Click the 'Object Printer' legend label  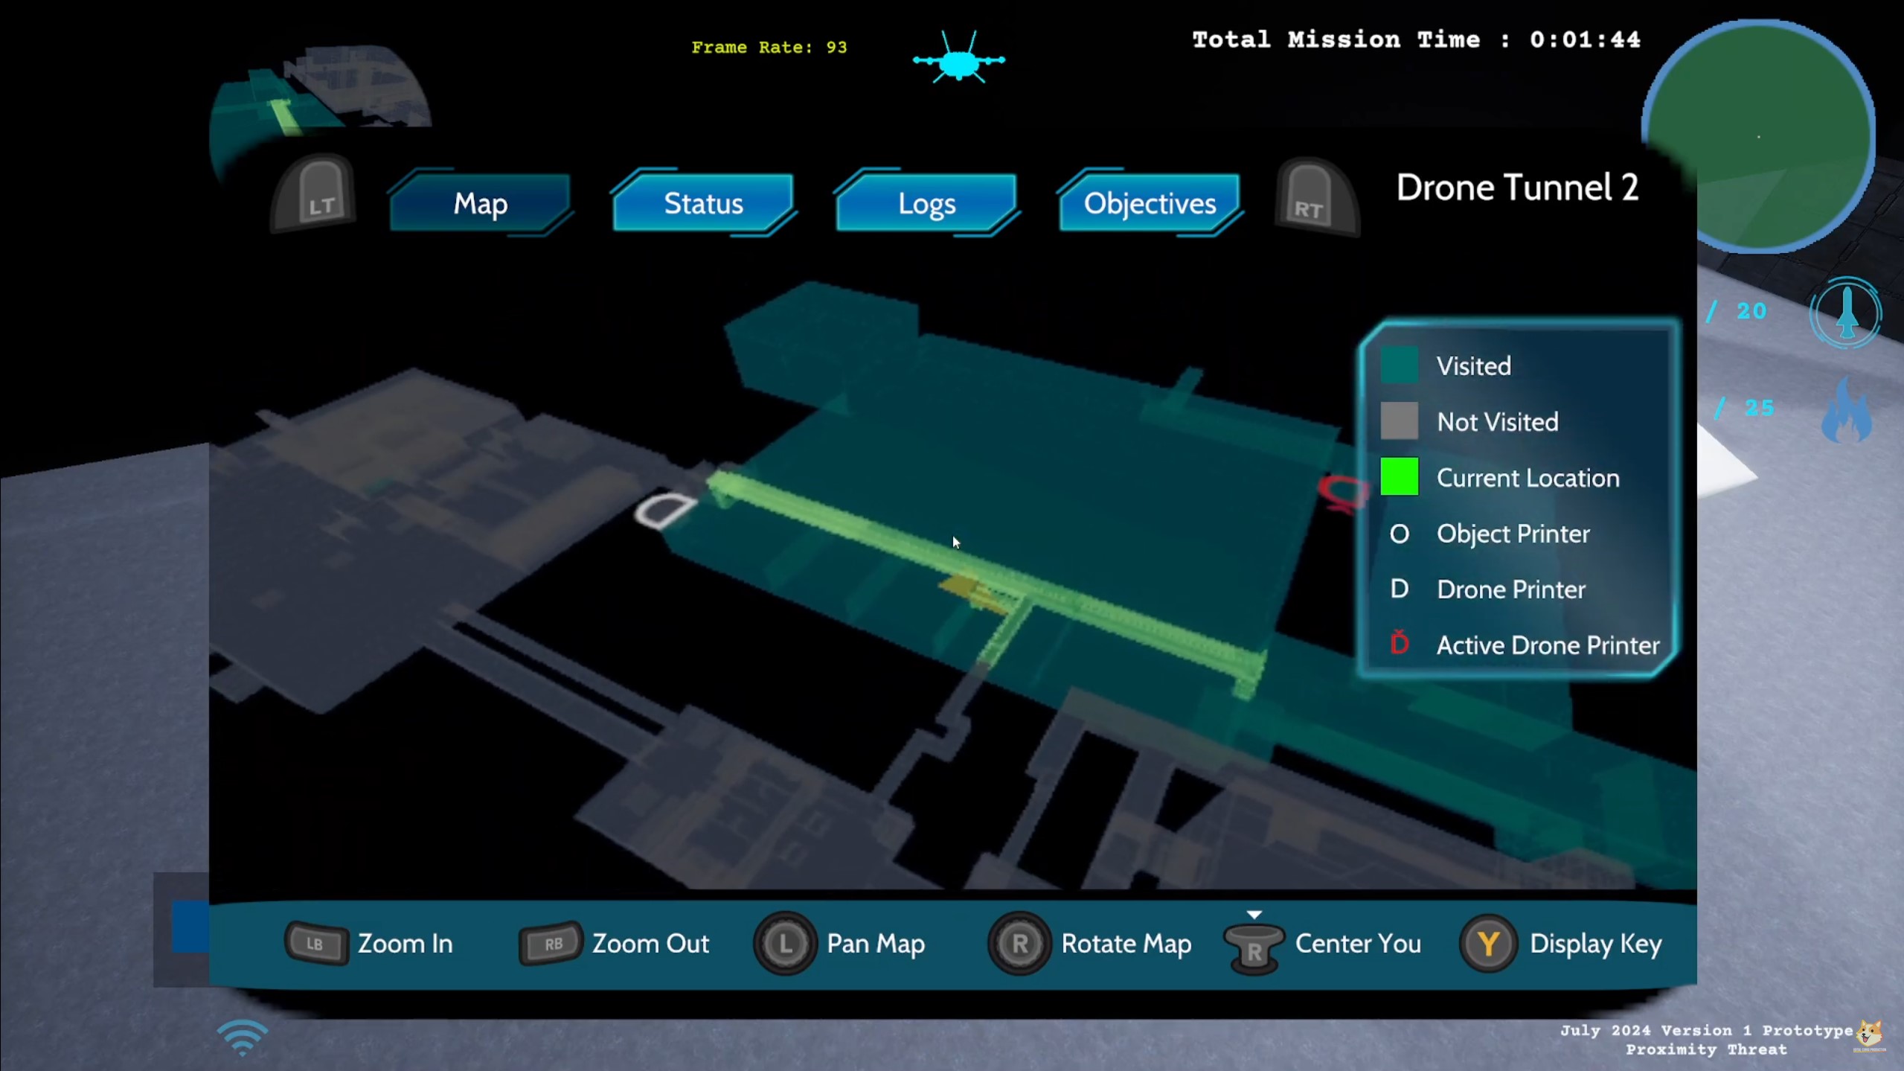[1513, 534]
